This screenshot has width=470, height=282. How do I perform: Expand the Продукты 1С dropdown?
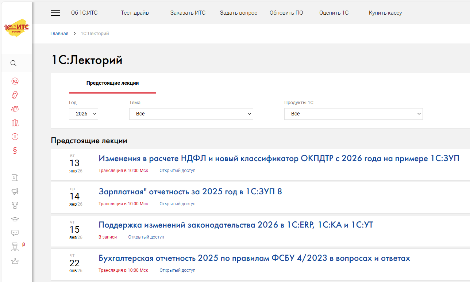(x=353, y=114)
